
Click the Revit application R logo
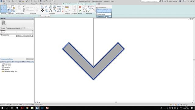[x=1, y=1]
